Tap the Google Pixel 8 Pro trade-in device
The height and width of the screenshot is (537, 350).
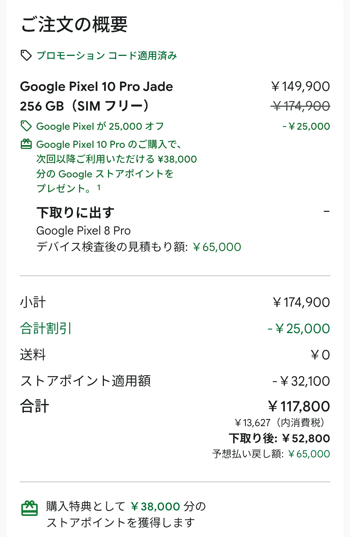tap(83, 231)
